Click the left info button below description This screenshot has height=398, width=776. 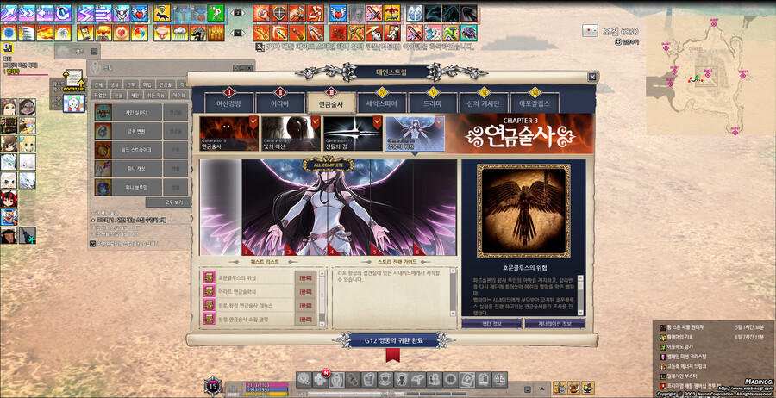pos(491,324)
